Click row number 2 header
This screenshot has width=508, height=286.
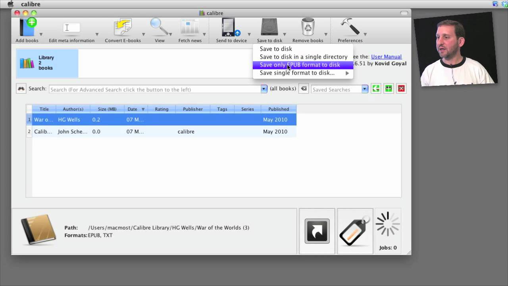click(29, 131)
